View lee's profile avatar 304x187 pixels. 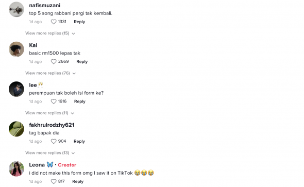pos(16,89)
